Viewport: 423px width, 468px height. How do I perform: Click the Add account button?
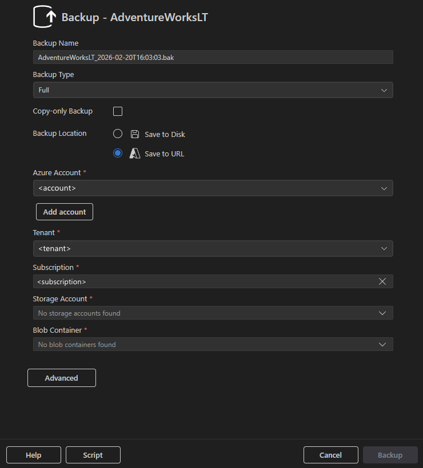pos(64,211)
